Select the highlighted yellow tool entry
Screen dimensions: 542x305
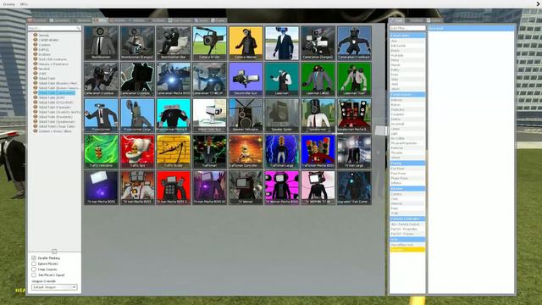coord(407,250)
